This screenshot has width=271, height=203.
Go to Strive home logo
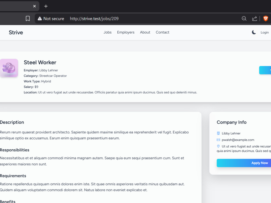[16, 32]
